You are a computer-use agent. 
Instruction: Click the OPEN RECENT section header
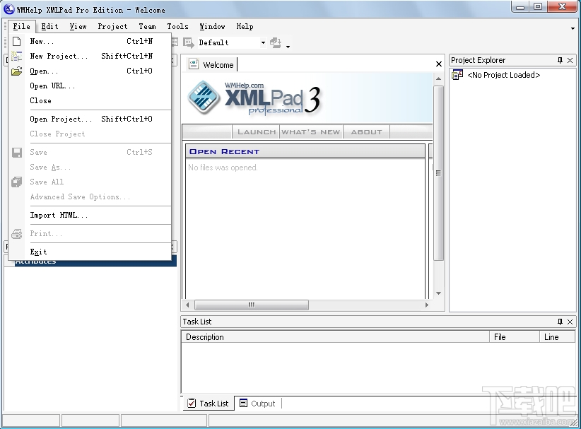pos(305,151)
